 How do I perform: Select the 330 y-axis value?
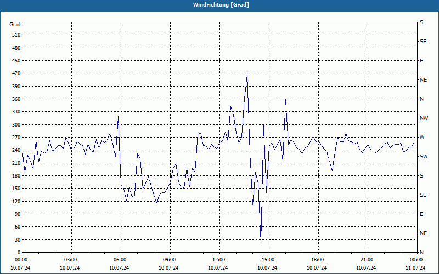(16, 112)
